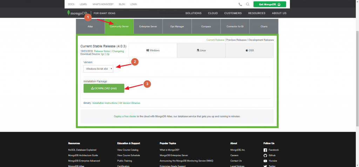The width and height of the screenshot is (359, 167).
Task: Switch to the Charts tab
Action: pos(264,27)
